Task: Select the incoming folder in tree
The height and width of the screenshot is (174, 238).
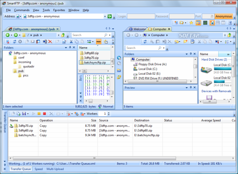Action: 25,62
